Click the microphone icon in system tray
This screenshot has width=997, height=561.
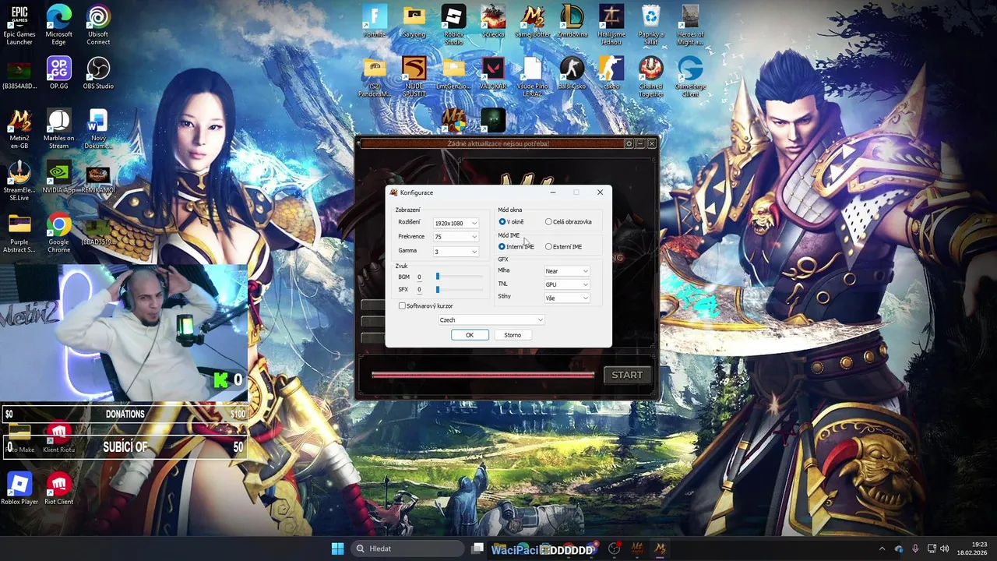point(915,549)
